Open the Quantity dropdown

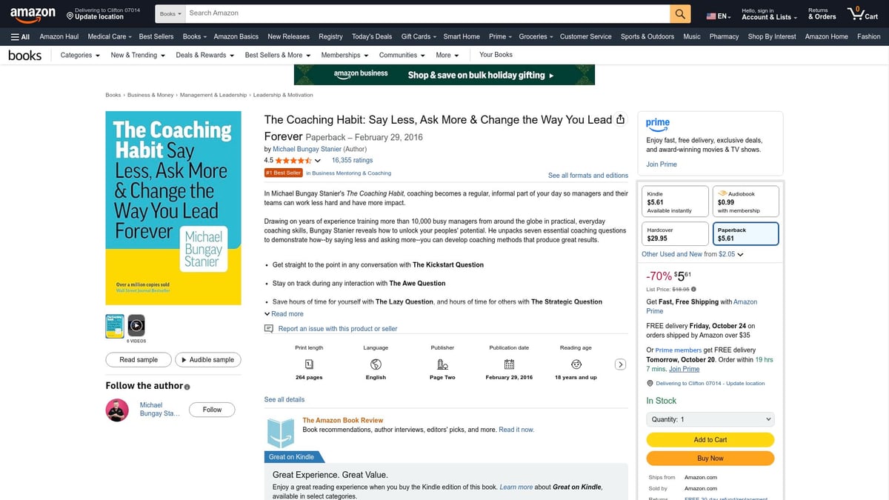coord(710,419)
